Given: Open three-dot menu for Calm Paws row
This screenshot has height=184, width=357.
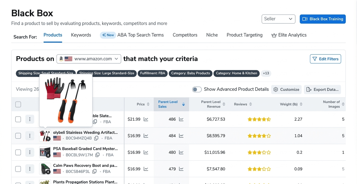Looking at the screenshot, I should [x=30, y=169].
